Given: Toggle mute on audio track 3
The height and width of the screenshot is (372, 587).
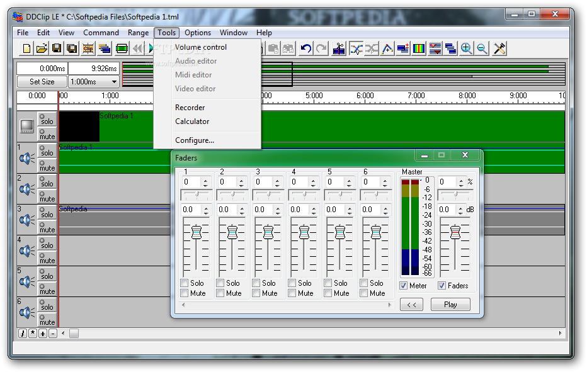Looking at the screenshot, I should (x=47, y=227).
